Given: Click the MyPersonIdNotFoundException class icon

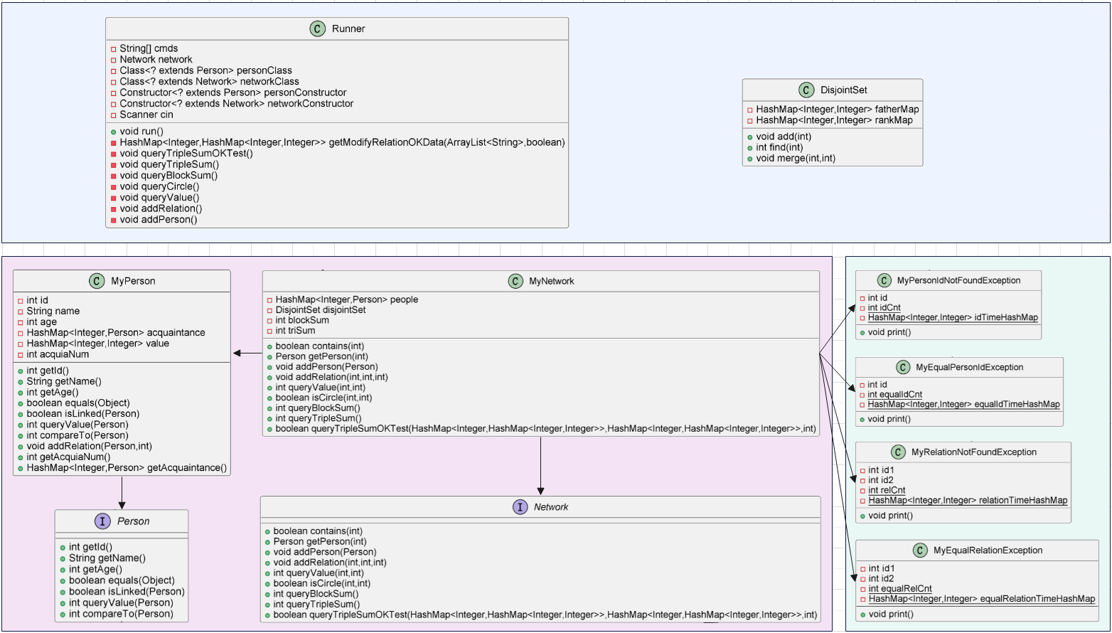Looking at the screenshot, I should [884, 280].
